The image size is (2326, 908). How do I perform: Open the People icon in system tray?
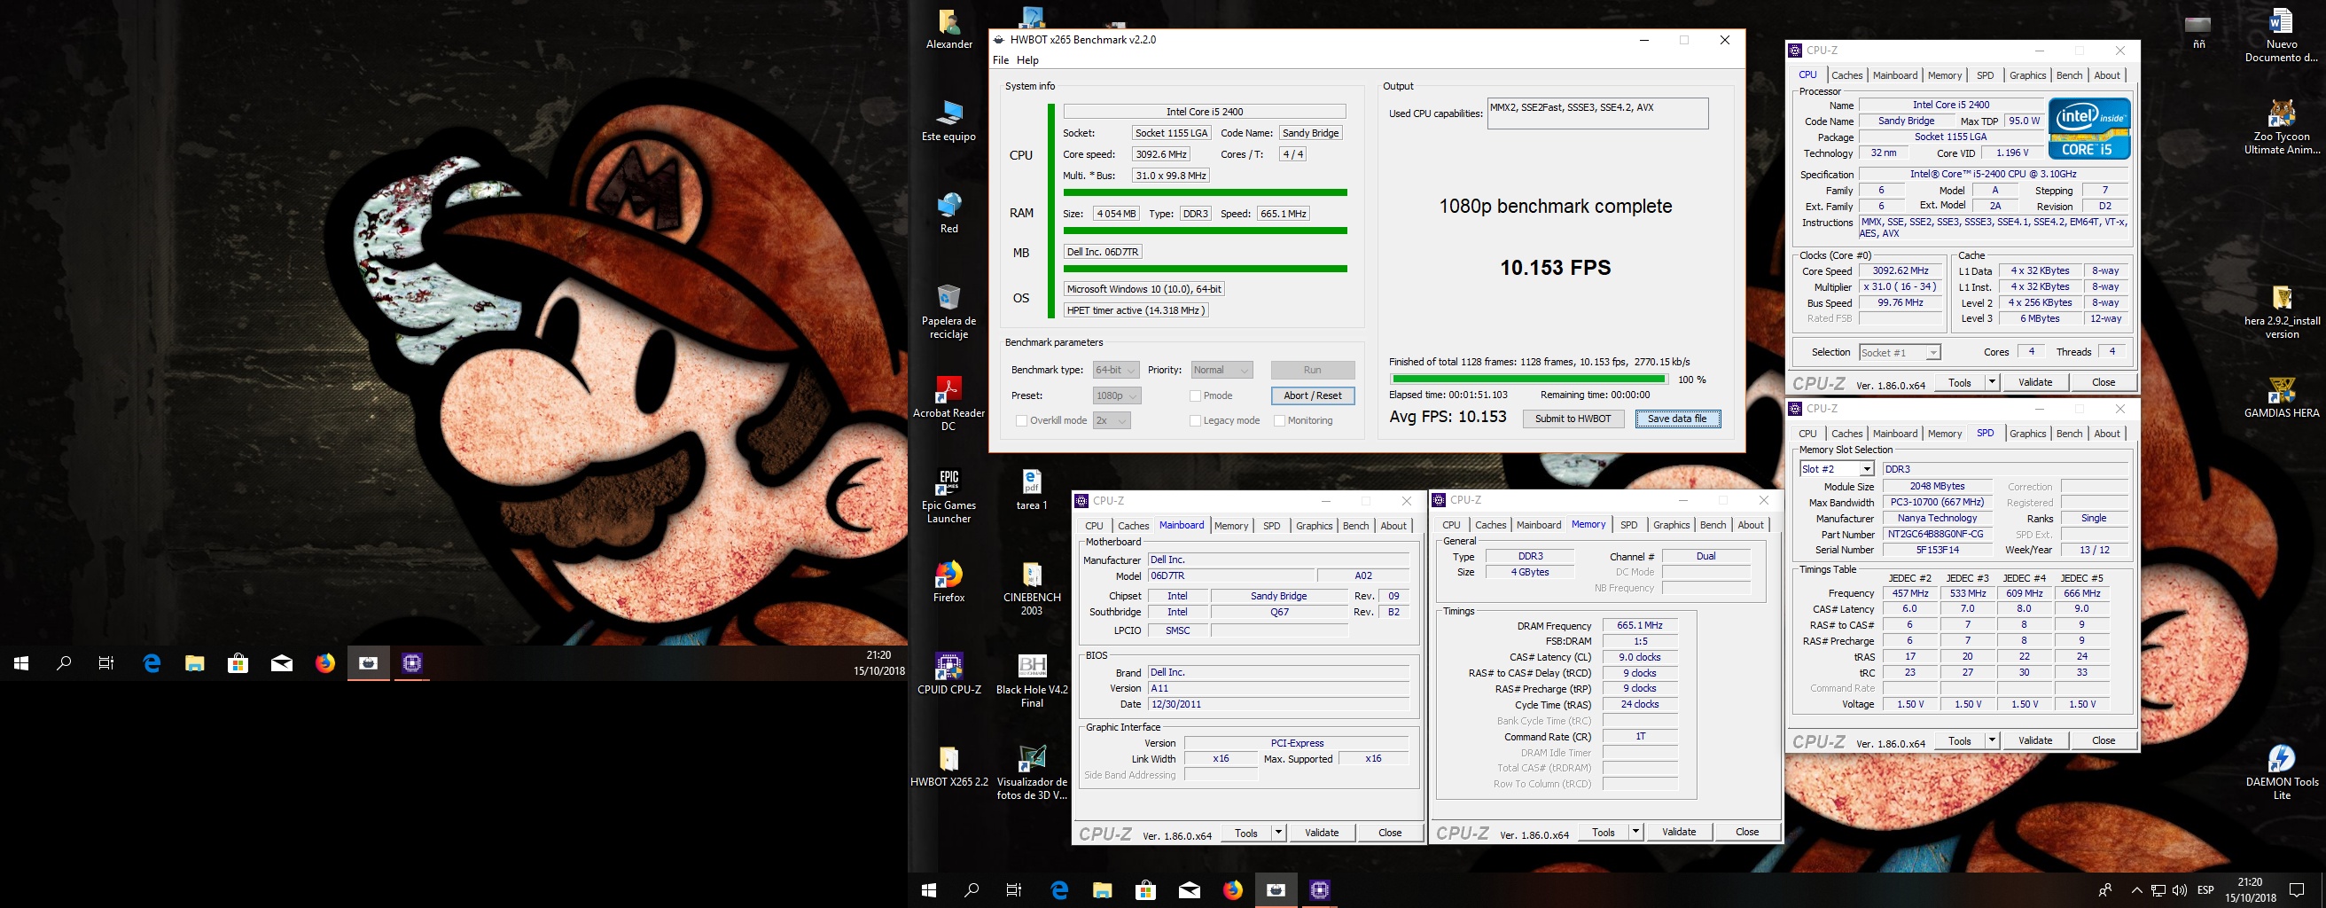2104,890
